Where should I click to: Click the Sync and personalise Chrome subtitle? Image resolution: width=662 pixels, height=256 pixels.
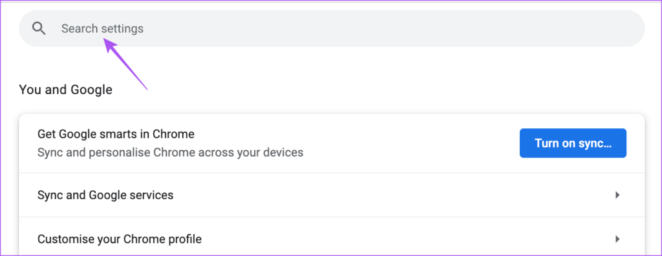point(171,152)
